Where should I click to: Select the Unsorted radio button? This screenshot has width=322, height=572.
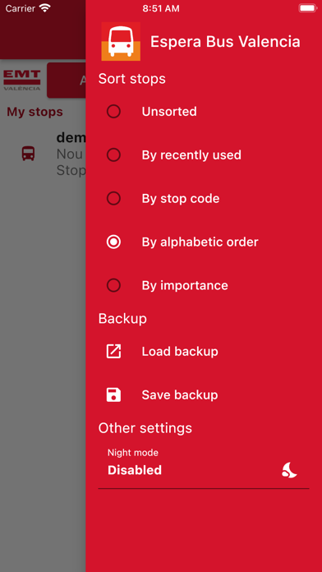point(113,111)
